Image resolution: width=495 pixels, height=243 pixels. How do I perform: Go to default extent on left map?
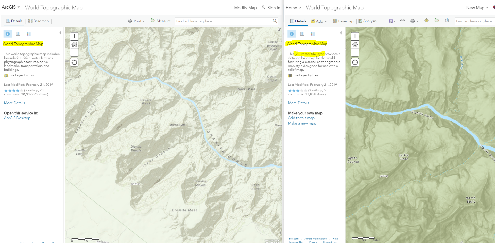pyautogui.click(x=74, y=44)
